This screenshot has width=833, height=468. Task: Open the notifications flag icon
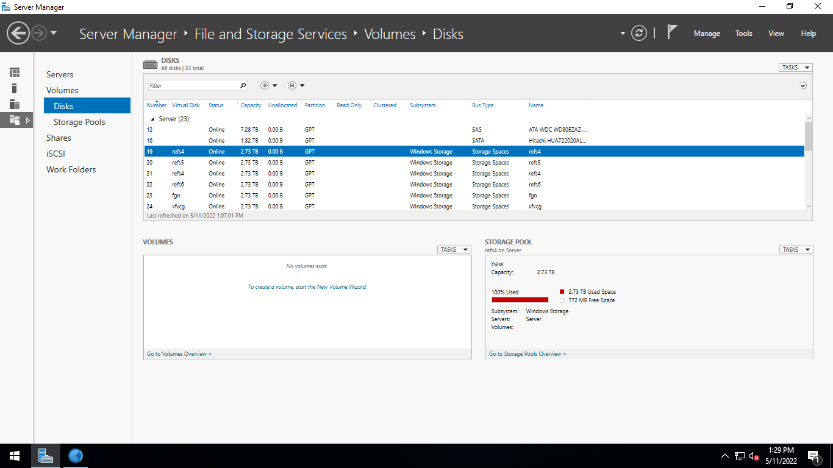pyautogui.click(x=672, y=32)
